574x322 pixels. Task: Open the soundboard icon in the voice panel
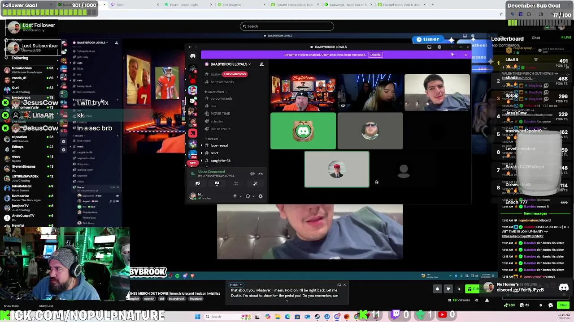(x=255, y=183)
